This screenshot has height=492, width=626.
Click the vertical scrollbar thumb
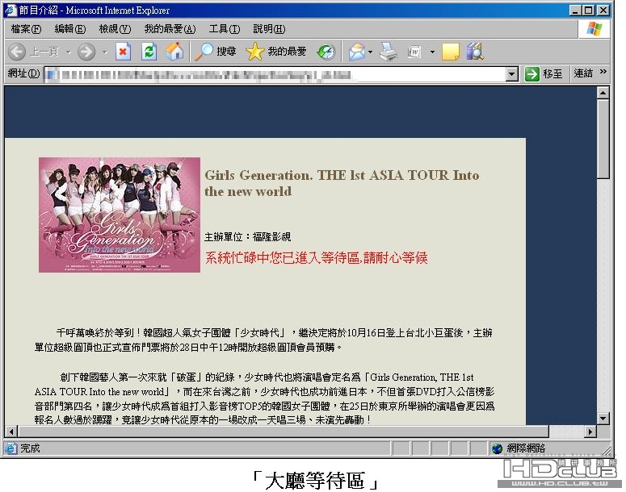coord(603,139)
